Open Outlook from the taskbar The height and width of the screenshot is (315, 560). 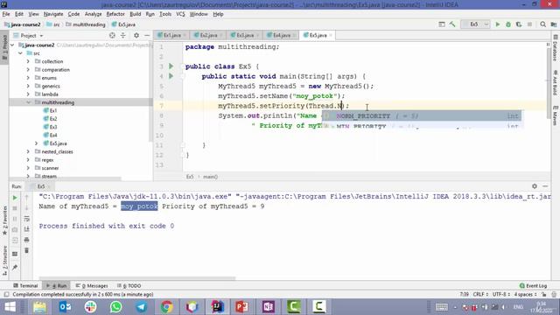[65, 307]
